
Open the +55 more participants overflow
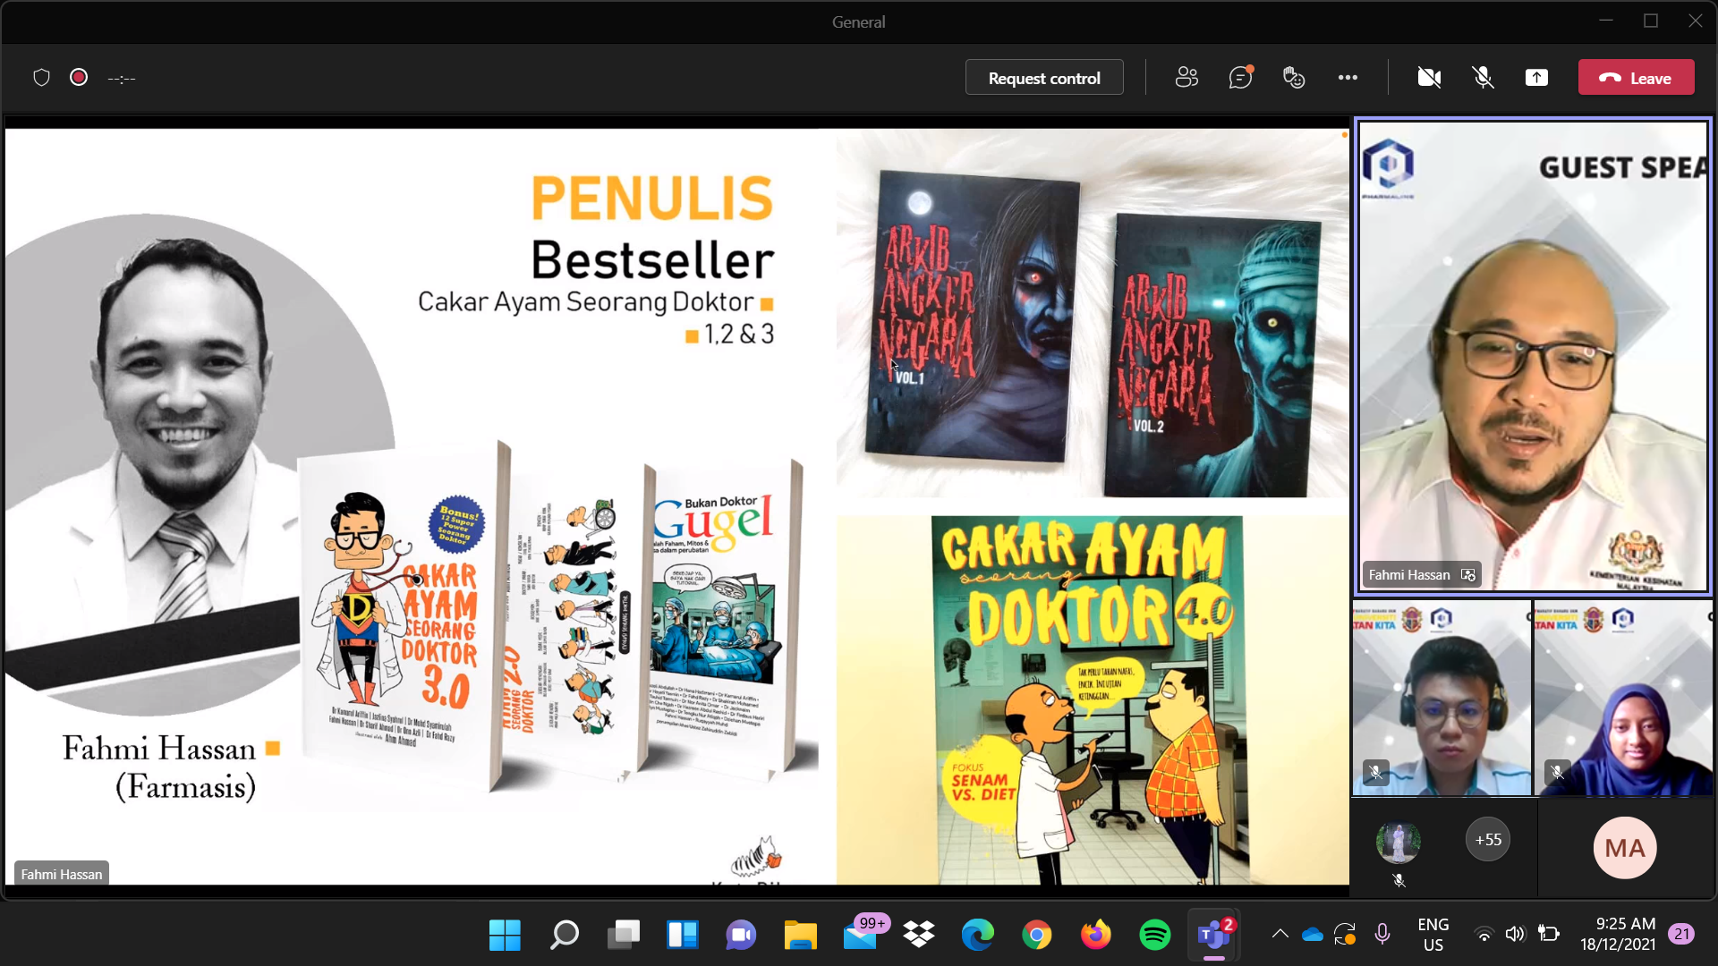pos(1488,840)
